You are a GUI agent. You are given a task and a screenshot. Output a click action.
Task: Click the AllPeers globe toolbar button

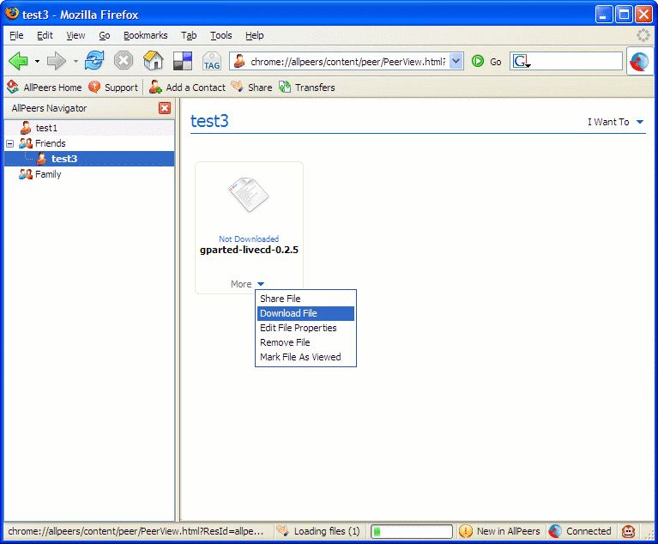(x=639, y=62)
